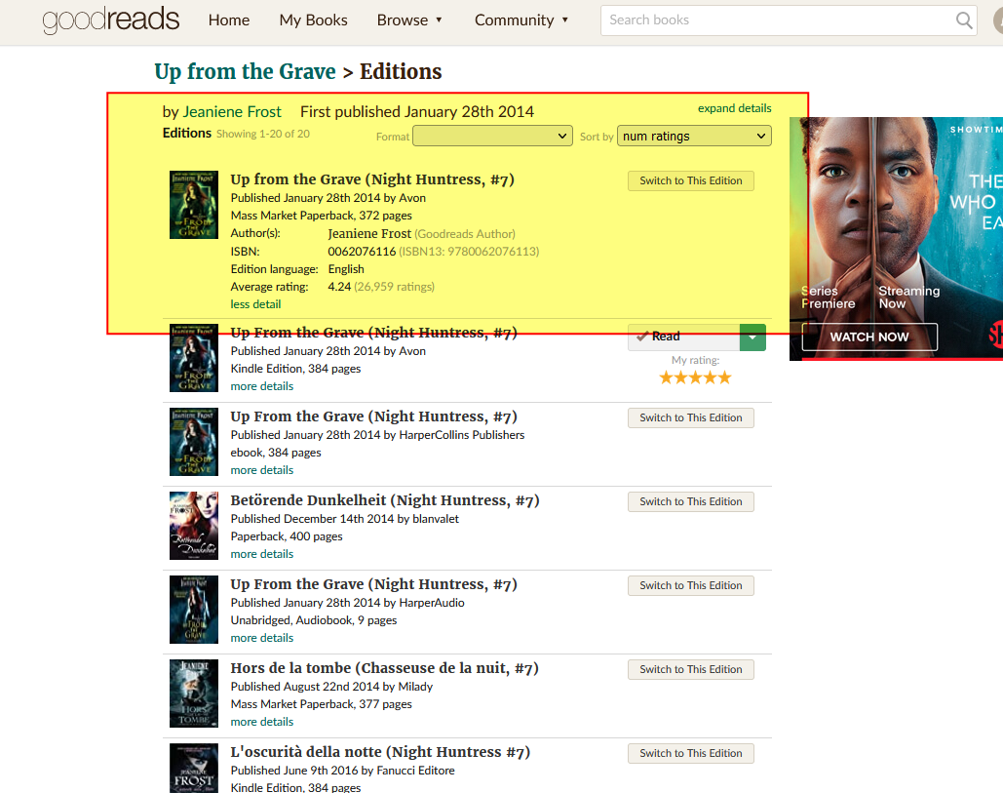Open Hors de la tombe title link

click(384, 667)
